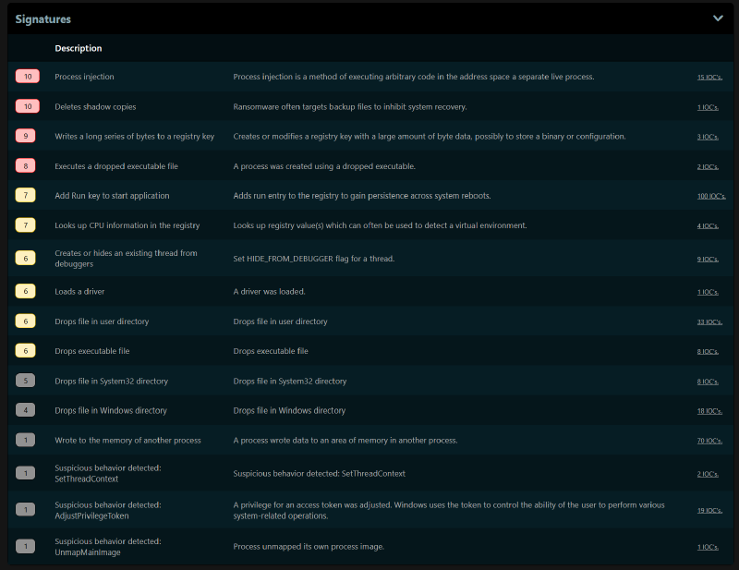Click the score 10 badge beside Process injection
Screen dimensions: 739x570
[x=26, y=77]
